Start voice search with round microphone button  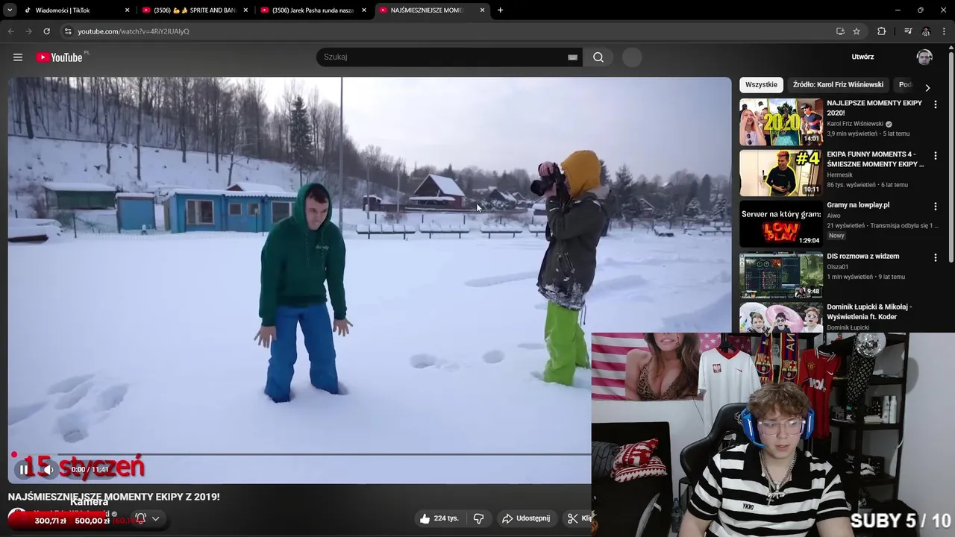(x=632, y=57)
